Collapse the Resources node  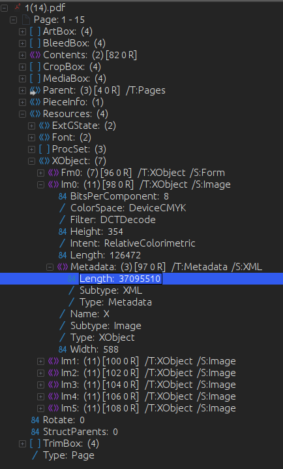[x=22, y=114]
